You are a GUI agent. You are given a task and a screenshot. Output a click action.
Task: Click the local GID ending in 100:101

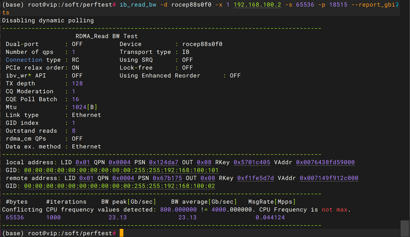(121, 170)
